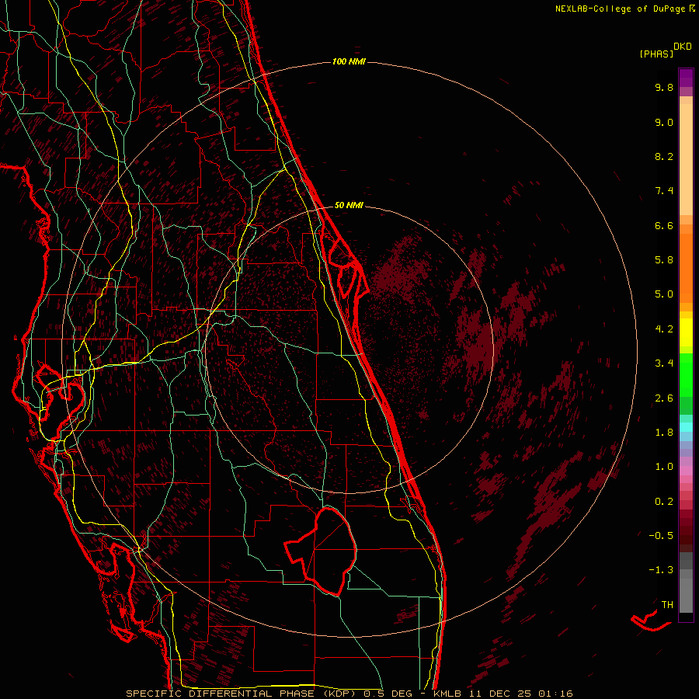Click the TH threshold label on the scale

point(667,605)
